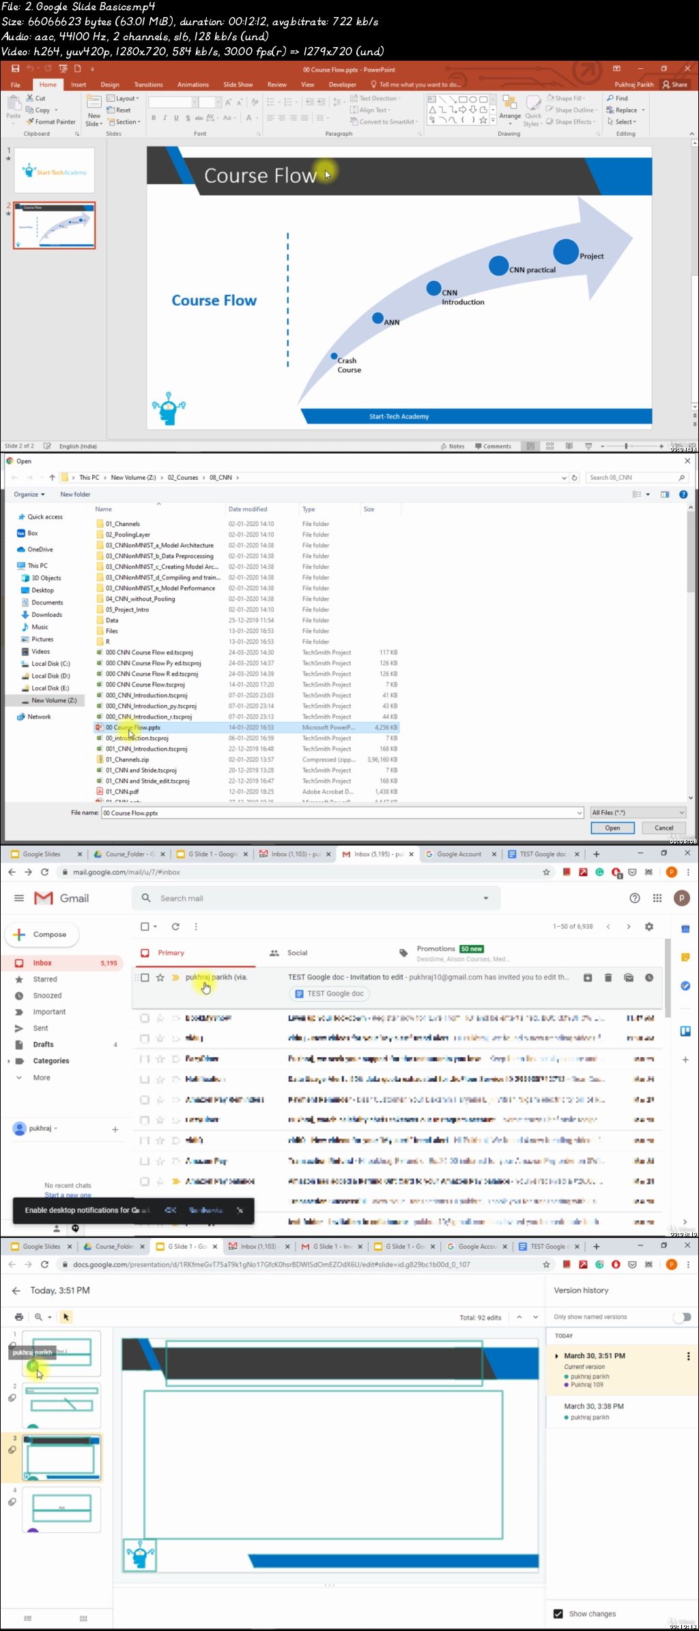Click the Up arrow in Open dialog navigation
The height and width of the screenshot is (1631, 699).
click(52, 478)
